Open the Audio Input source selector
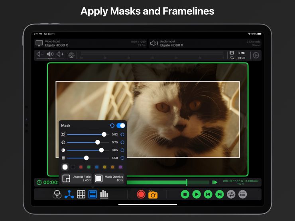The image size is (295, 221). tap(205, 43)
